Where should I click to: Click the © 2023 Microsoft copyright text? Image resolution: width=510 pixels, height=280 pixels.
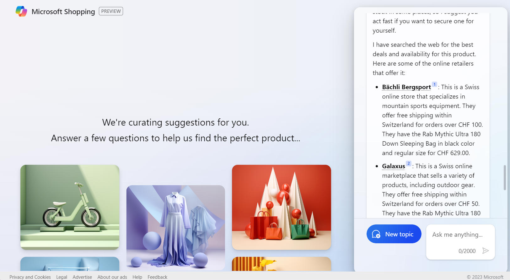coord(485,277)
